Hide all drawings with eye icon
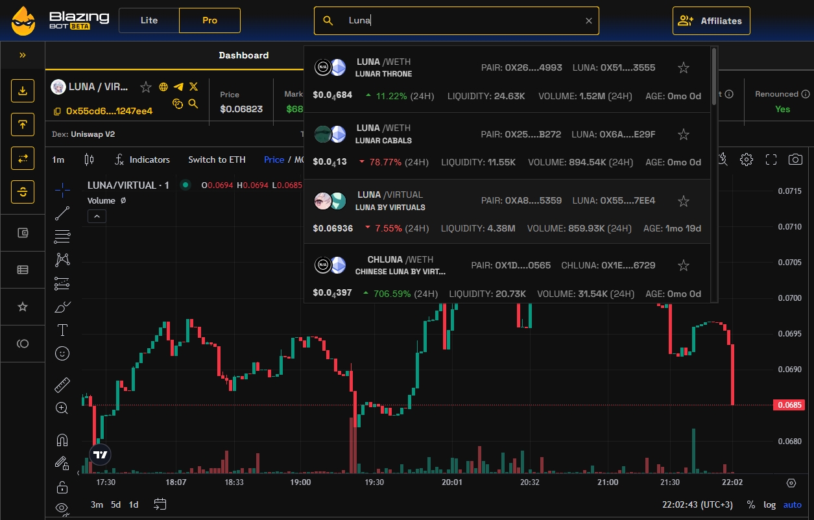The image size is (814, 520). (x=62, y=508)
